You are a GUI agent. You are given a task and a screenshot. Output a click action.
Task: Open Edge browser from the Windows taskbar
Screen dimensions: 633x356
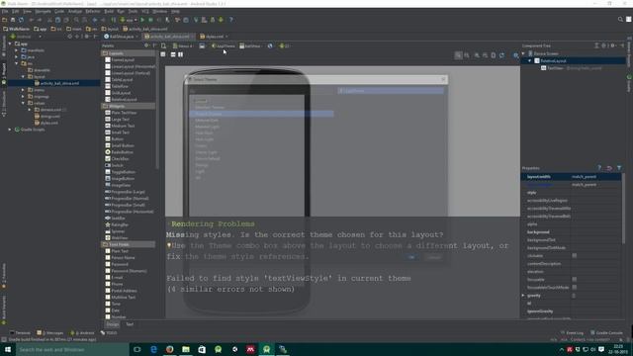(153, 349)
